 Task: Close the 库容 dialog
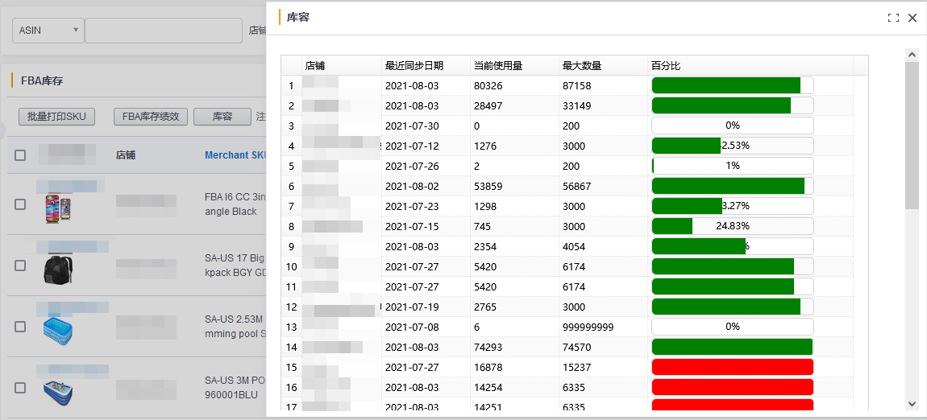click(912, 18)
